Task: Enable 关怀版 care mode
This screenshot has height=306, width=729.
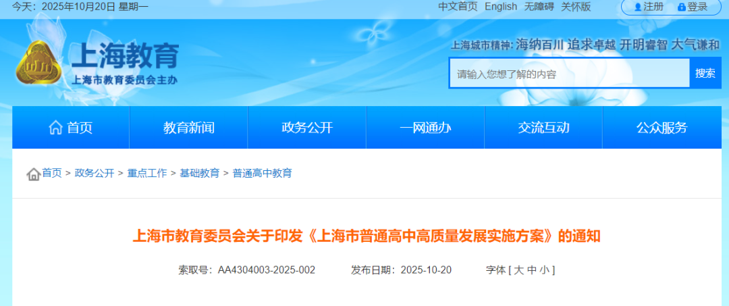Action: pyautogui.click(x=576, y=7)
